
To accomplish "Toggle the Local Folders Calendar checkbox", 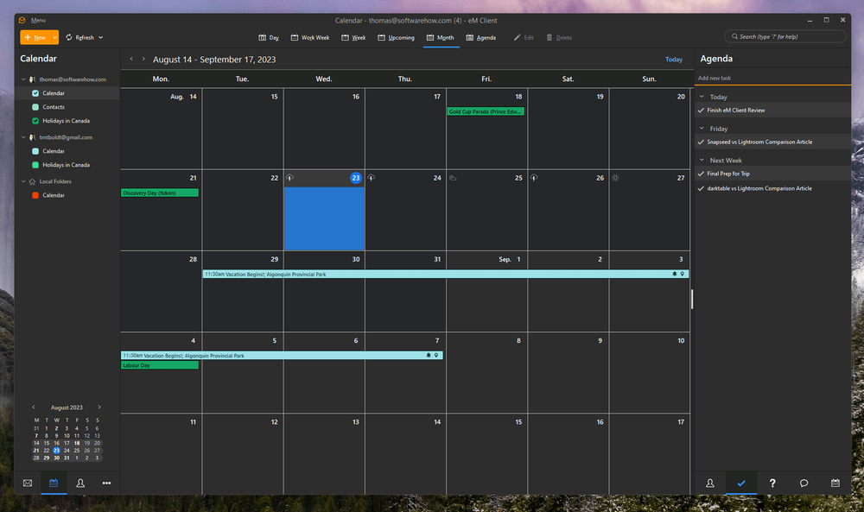I will coord(35,195).
